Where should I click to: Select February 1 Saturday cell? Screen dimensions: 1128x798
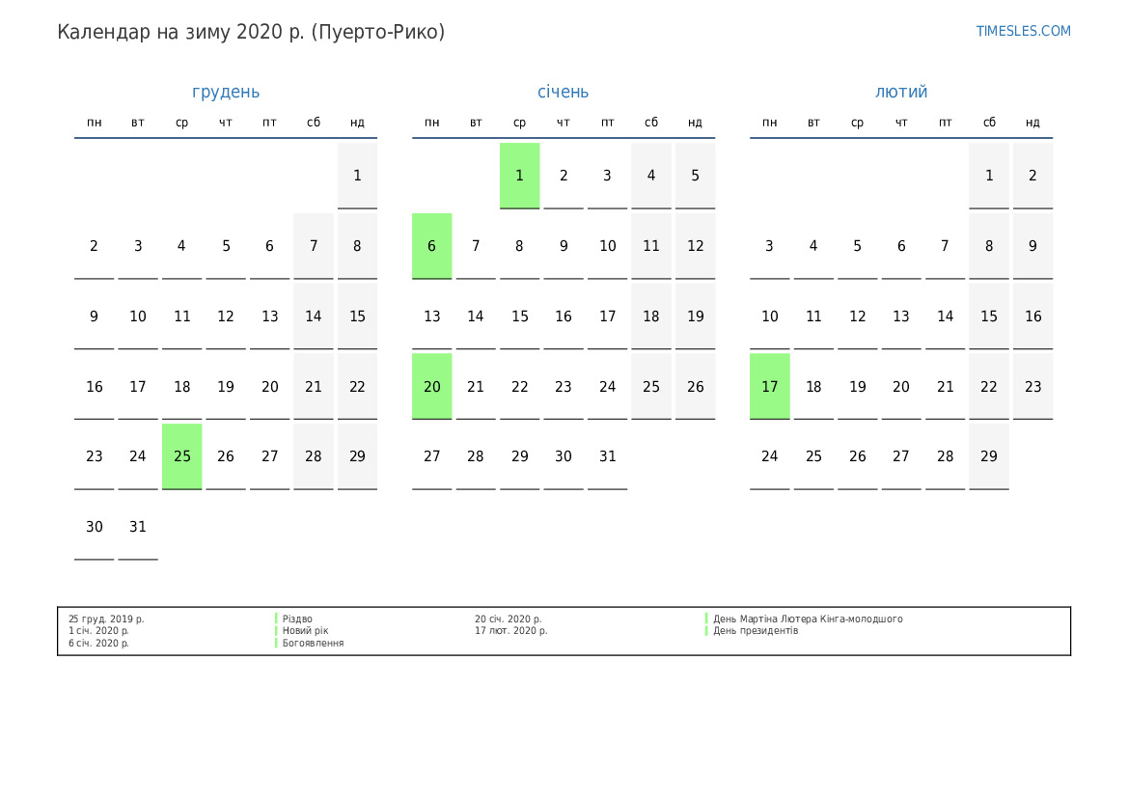[x=989, y=176]
